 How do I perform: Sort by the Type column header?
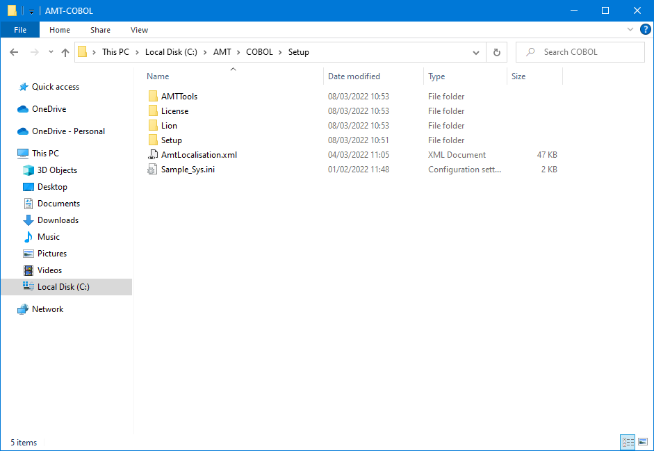click(436, 76)
